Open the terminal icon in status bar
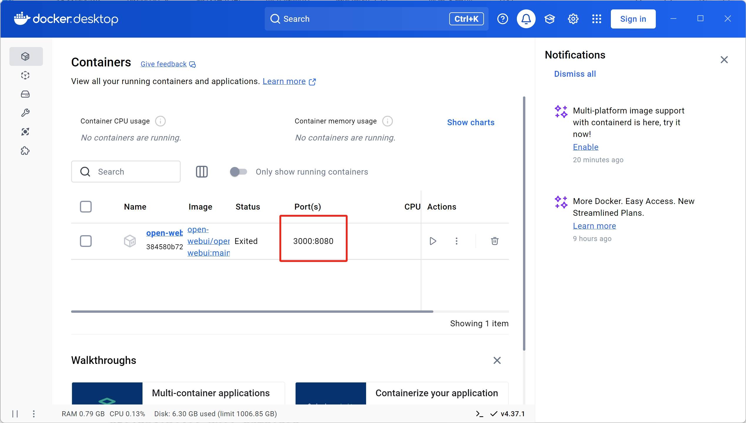The width and height of the screenshot is (746, 423). tap(479, 414)
